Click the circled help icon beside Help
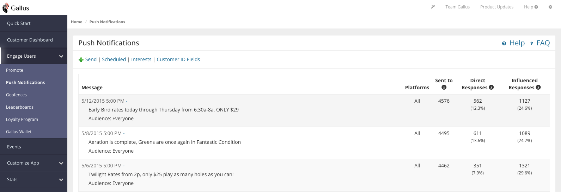 click(x=504, y=44)
